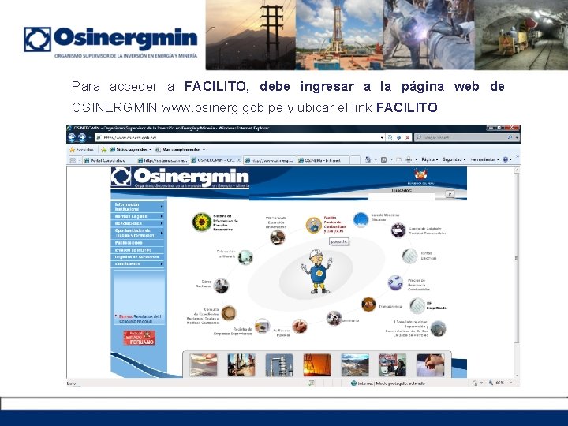Click the Consulta de Expedientes icon
The width and height of the screenshot is (568, 426).
[229, 313]
